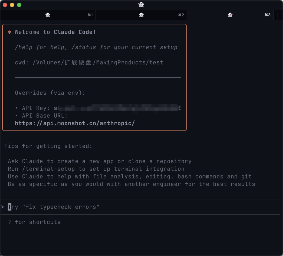Screen dimensions: 283x256
Task: Click the "Run /terminal-setup" tip line
Action: (x=96, y=169)
